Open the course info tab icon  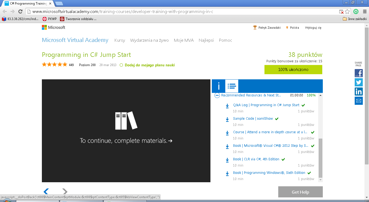tap(218, 86)
